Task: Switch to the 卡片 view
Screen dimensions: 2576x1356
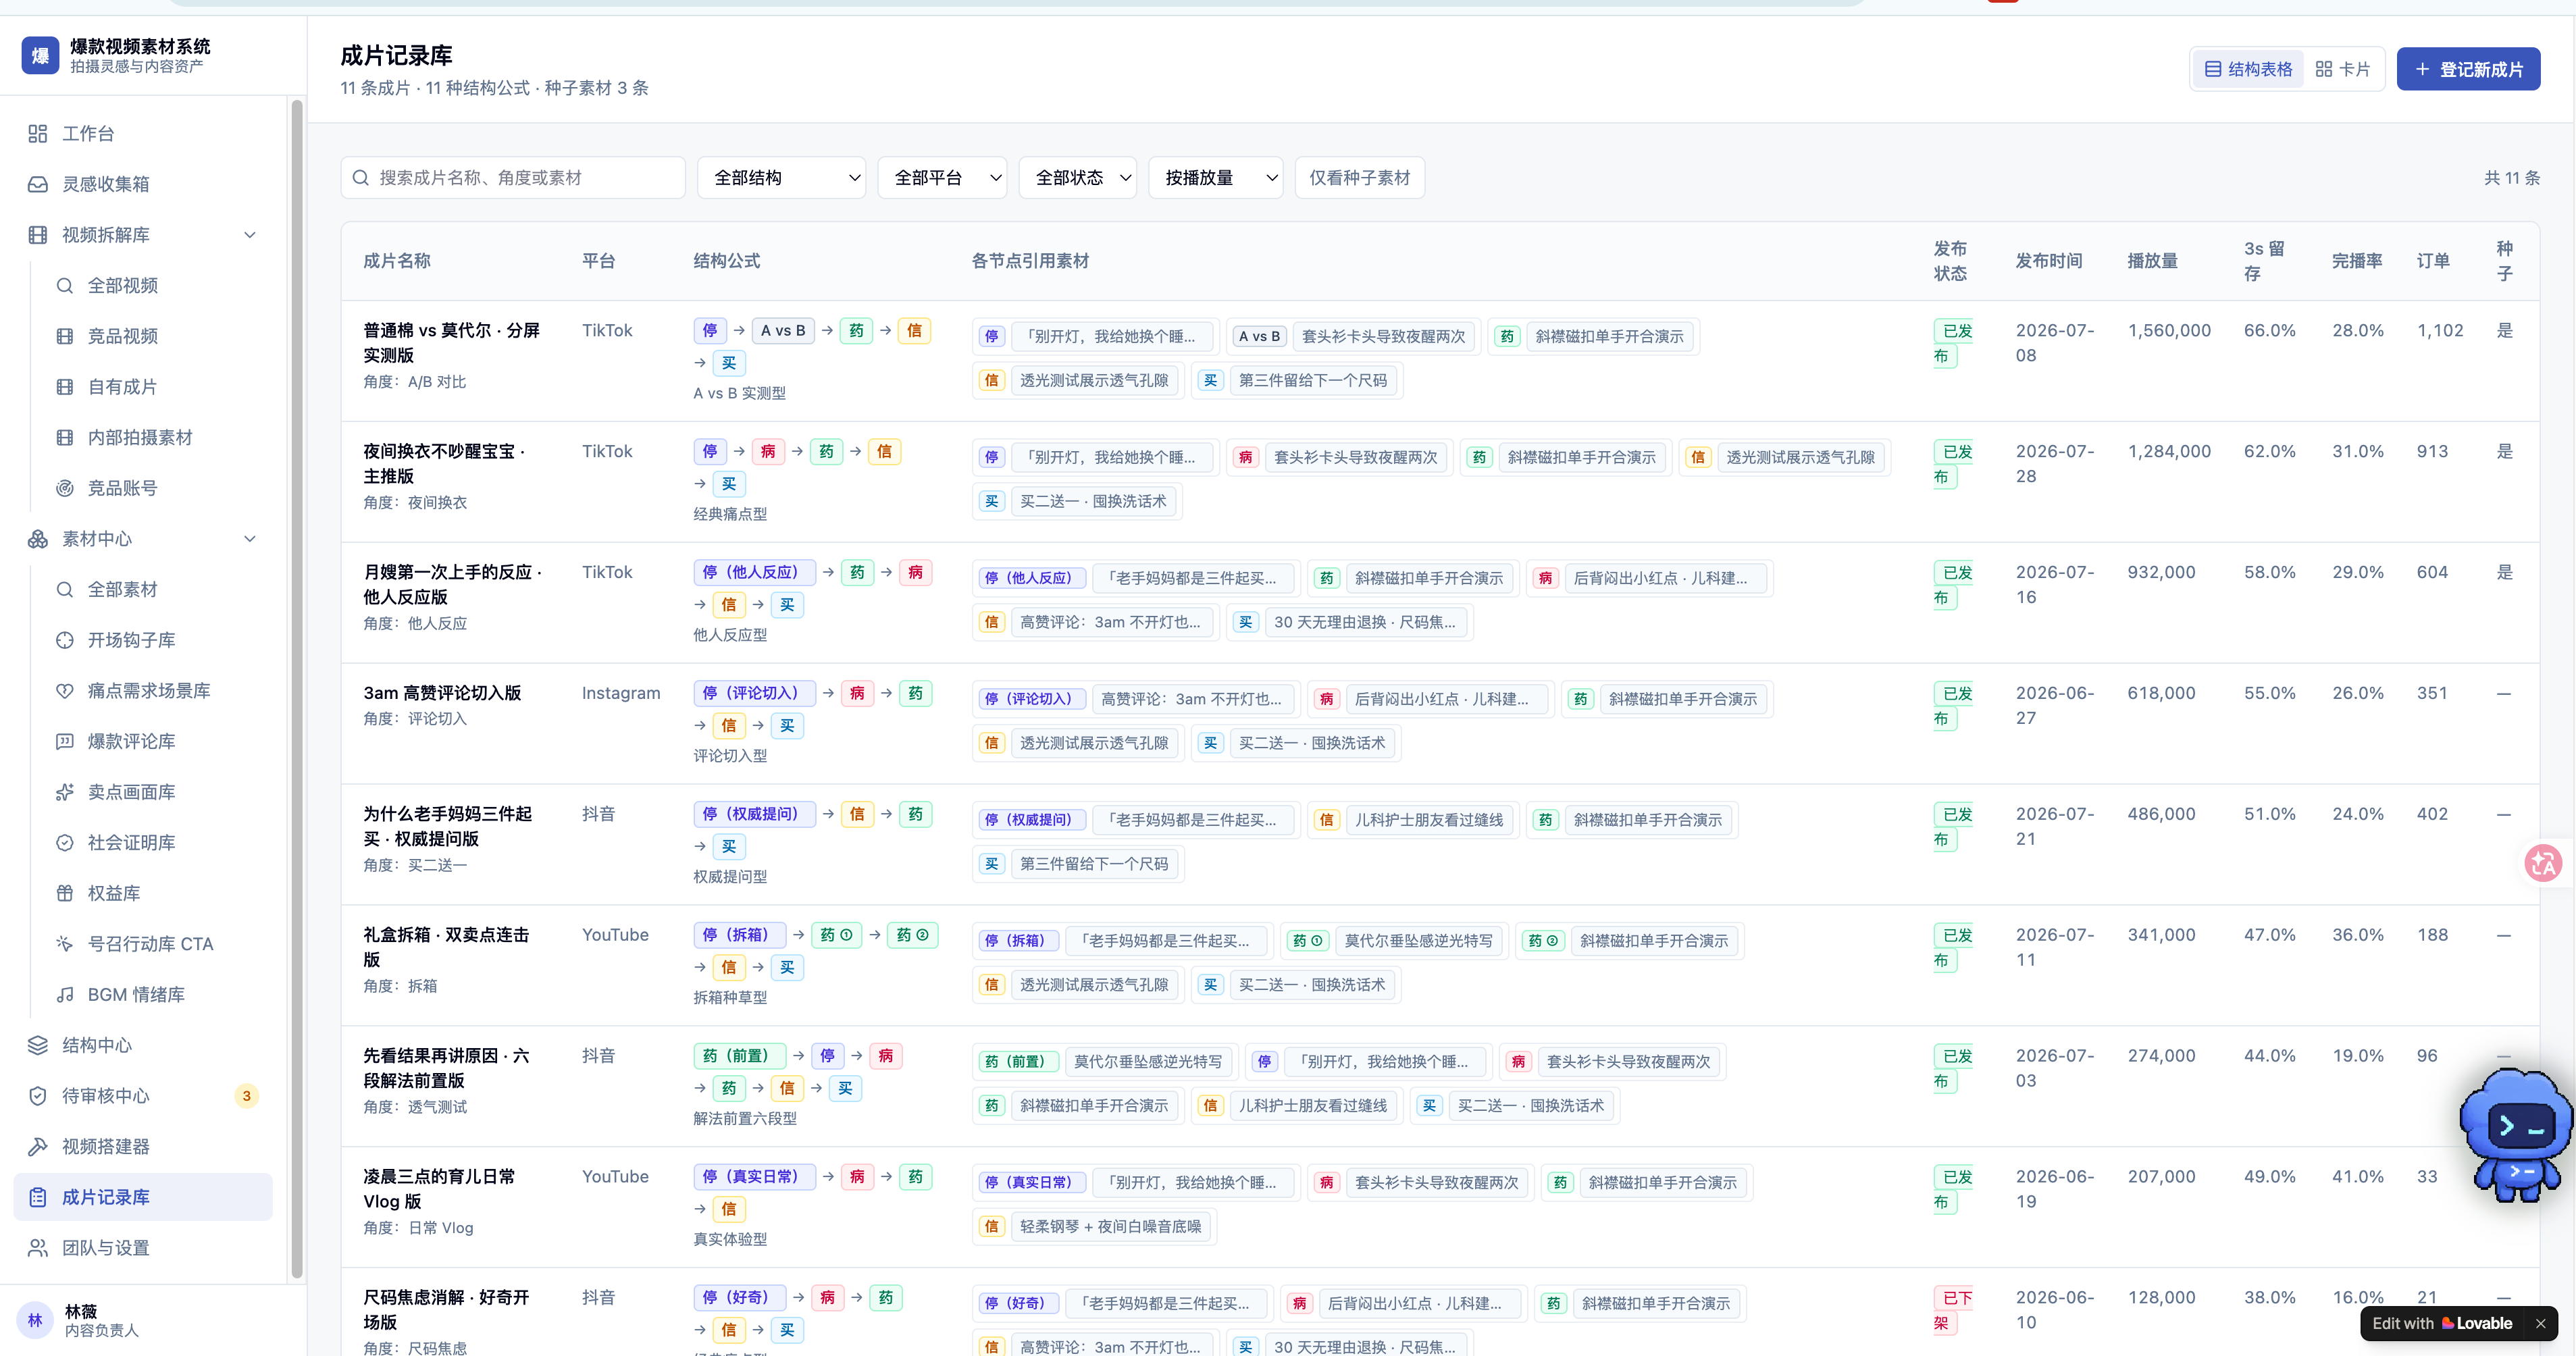Action: [2342, 69]
